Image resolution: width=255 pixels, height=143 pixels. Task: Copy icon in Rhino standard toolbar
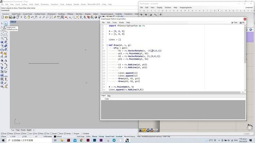(25, 17)
